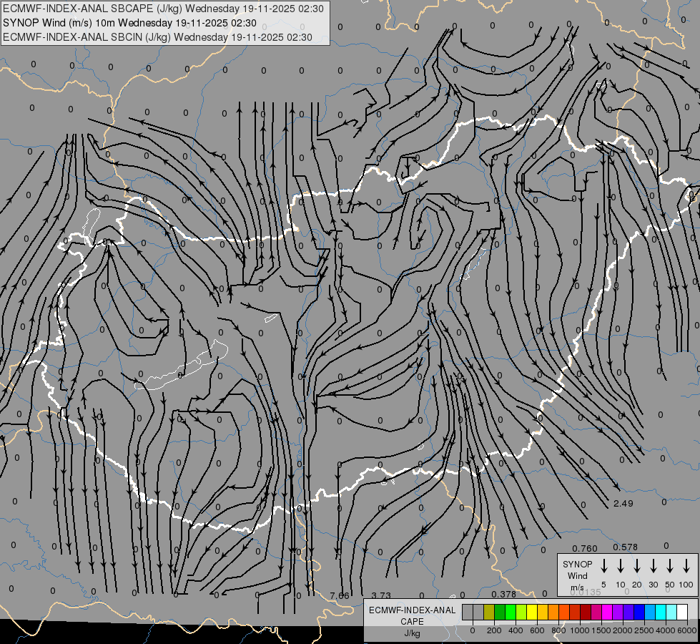
Task: Click the SBCIN title line
Action: click(157, 37)
